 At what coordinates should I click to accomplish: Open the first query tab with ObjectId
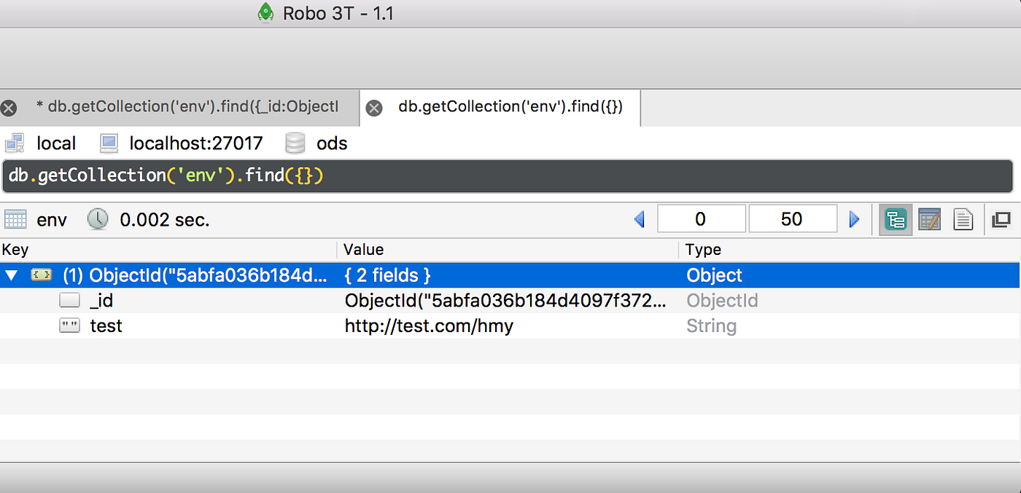click(x=187, y=107)
